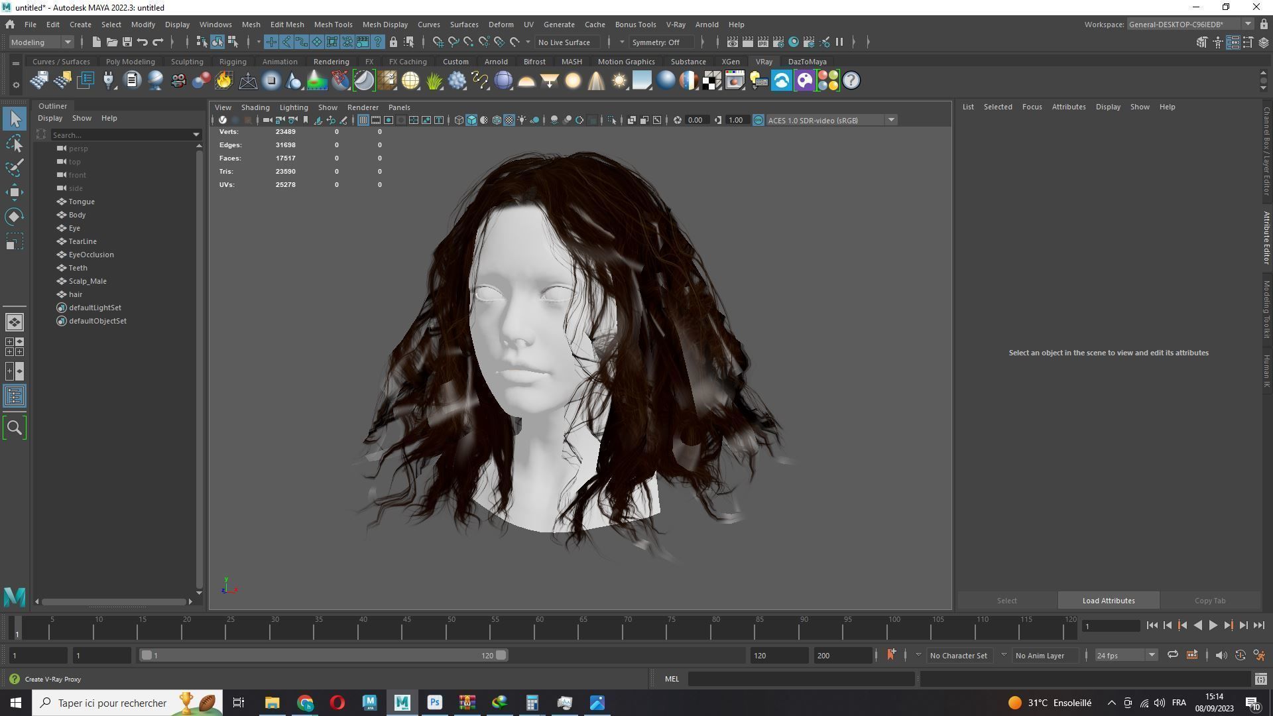Click MEL command language label

pos(672,679)
